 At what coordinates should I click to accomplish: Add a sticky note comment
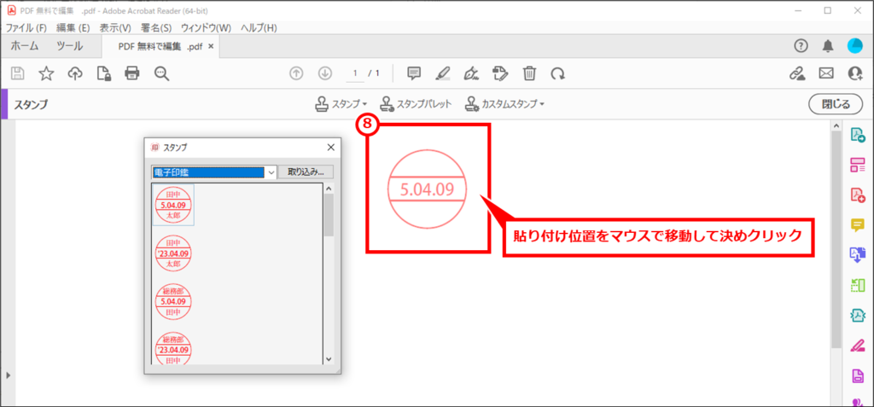tap(414, 73)
